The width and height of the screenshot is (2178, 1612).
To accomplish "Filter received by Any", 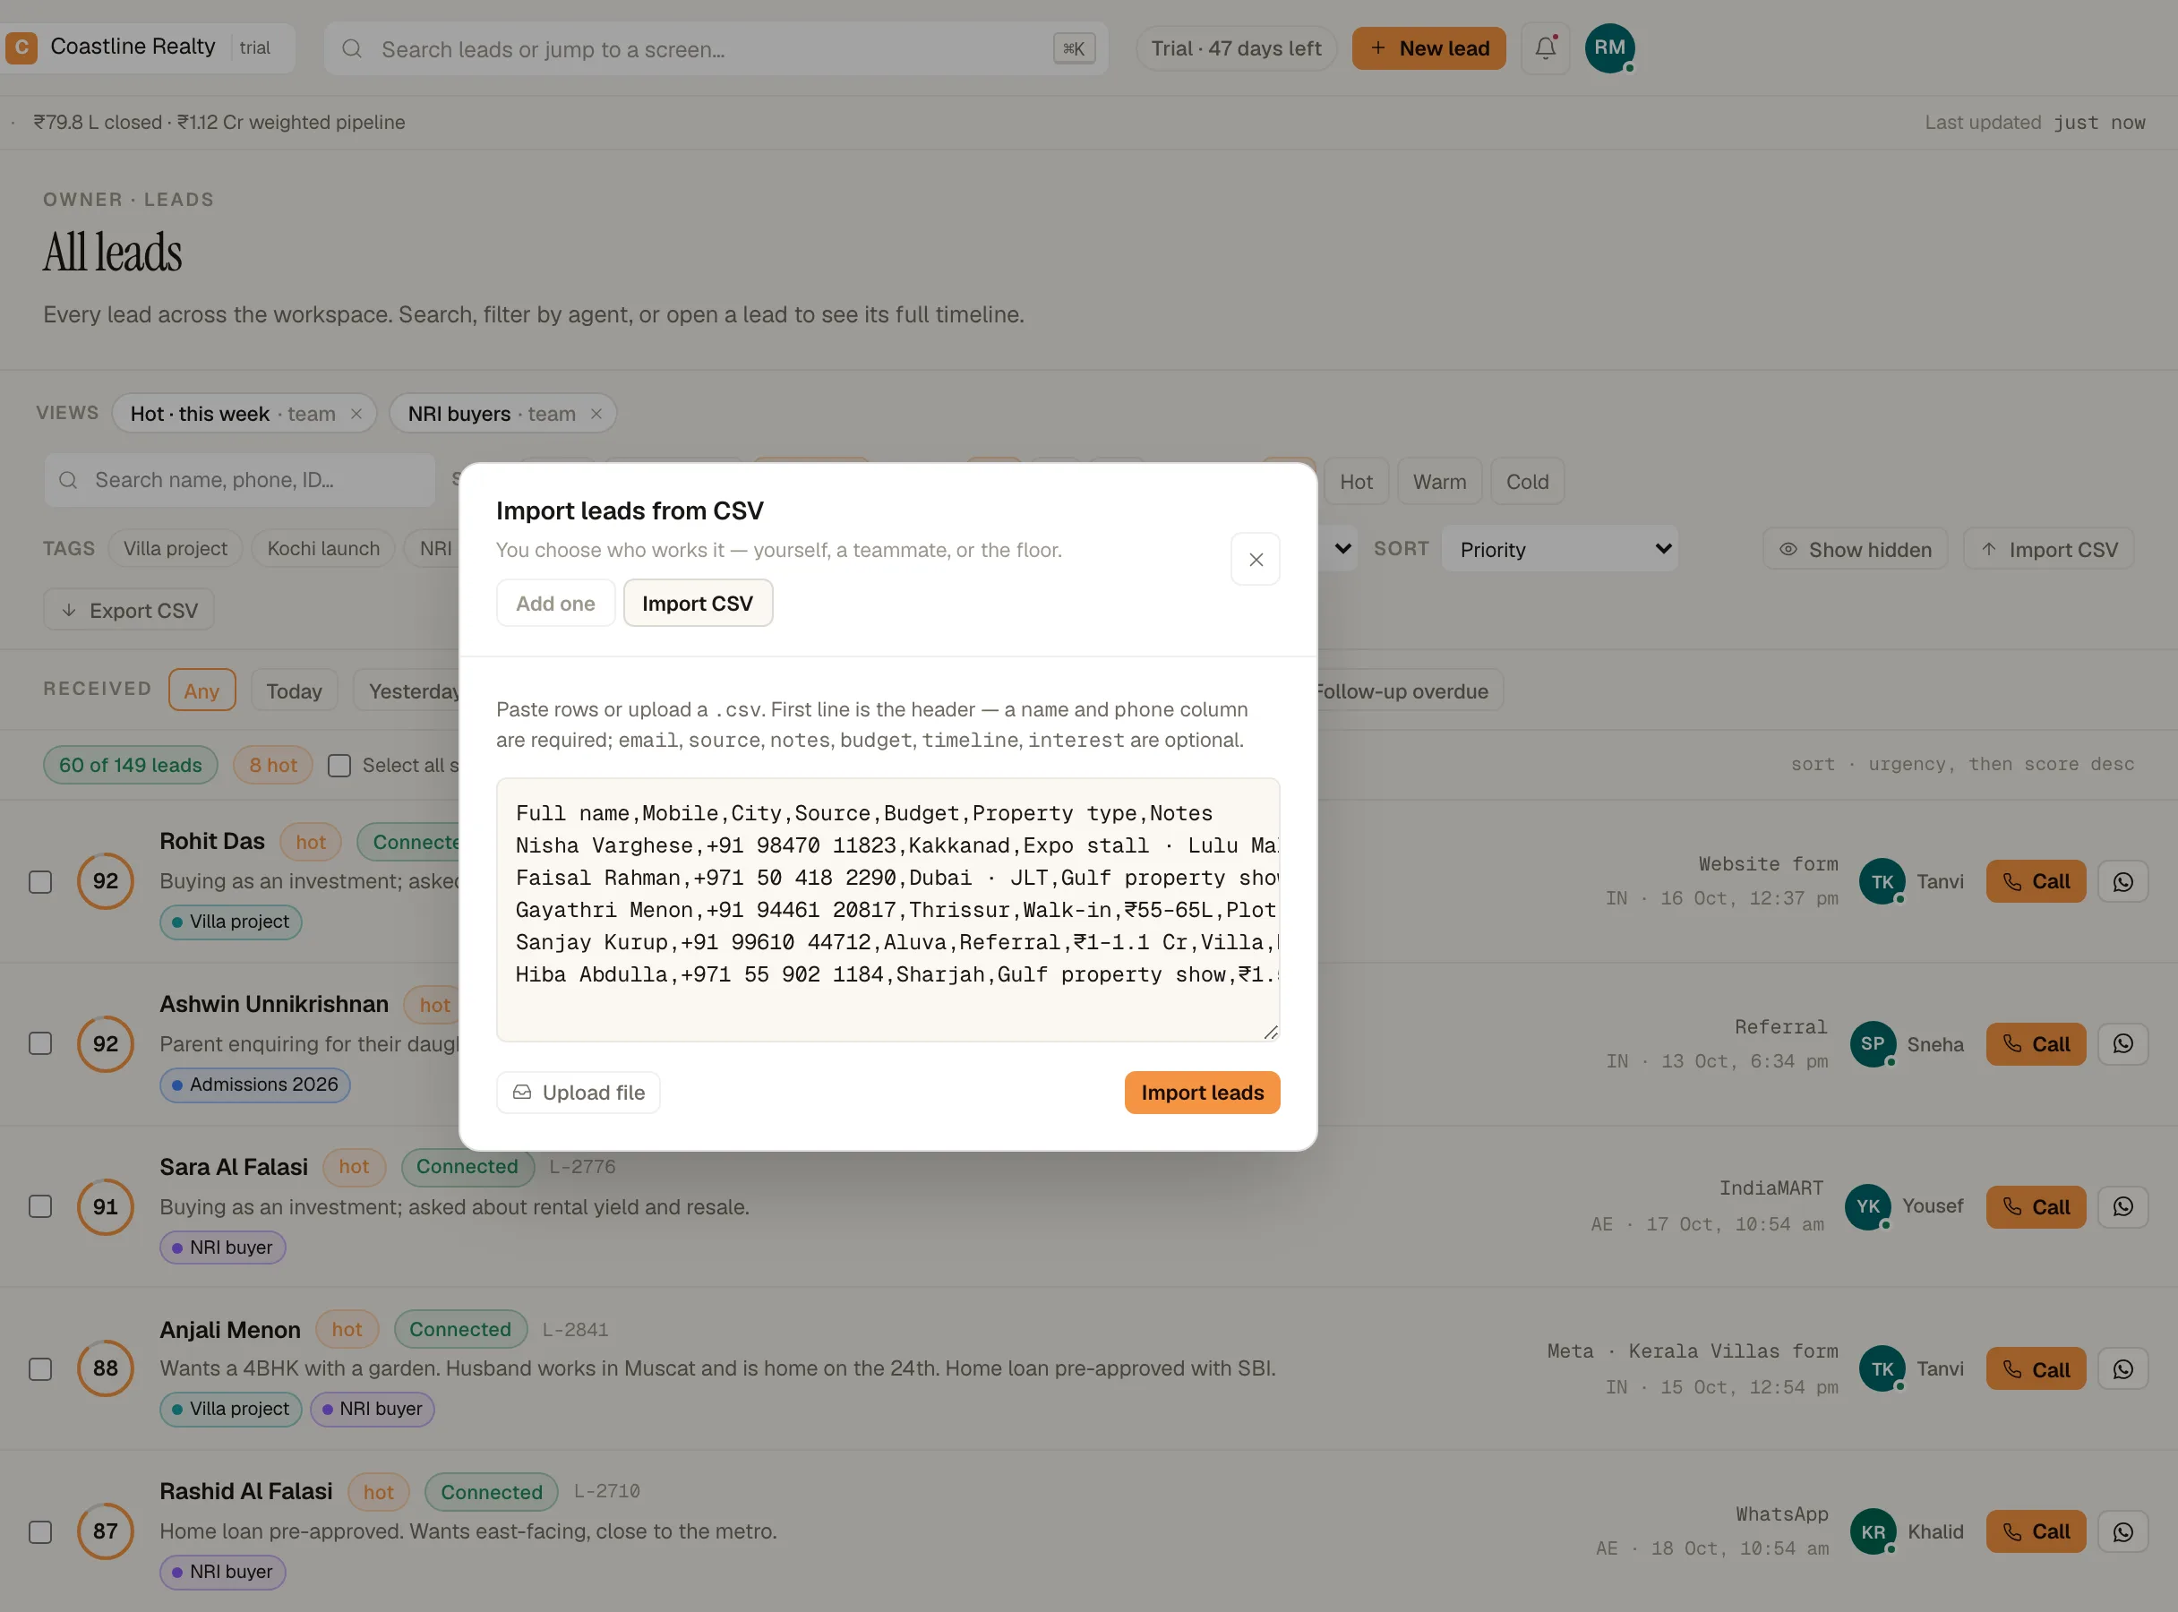I will coord(201,690).
